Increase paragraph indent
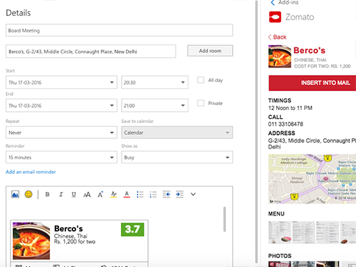Image resolution: width=356 pixels, height=267 pixels. tap(179, 194)
